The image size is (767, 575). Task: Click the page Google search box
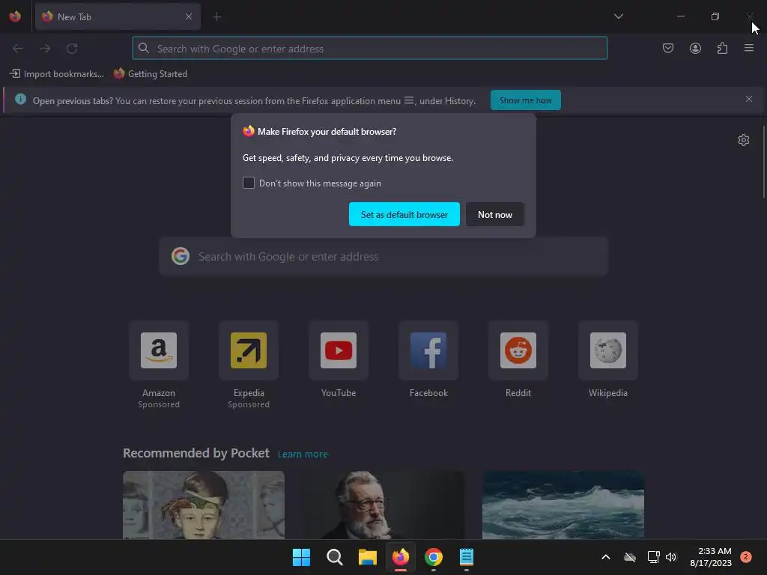tap(383, 257)
